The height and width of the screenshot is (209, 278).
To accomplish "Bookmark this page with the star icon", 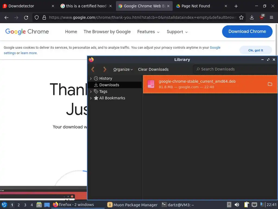I will [x=241, y=17].
